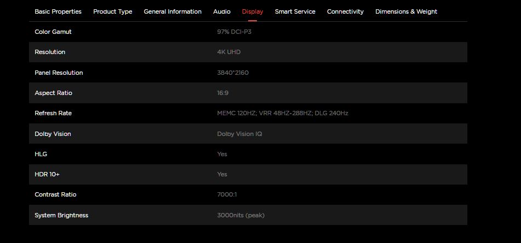The width and height of the screenshot is (521, 243).
Task: Click the System Brightness label
Action: [x=61, y=215]
